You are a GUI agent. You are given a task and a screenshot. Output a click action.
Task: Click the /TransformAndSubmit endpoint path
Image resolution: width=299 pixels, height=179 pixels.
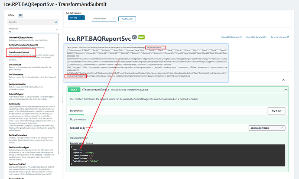[95, 90]
